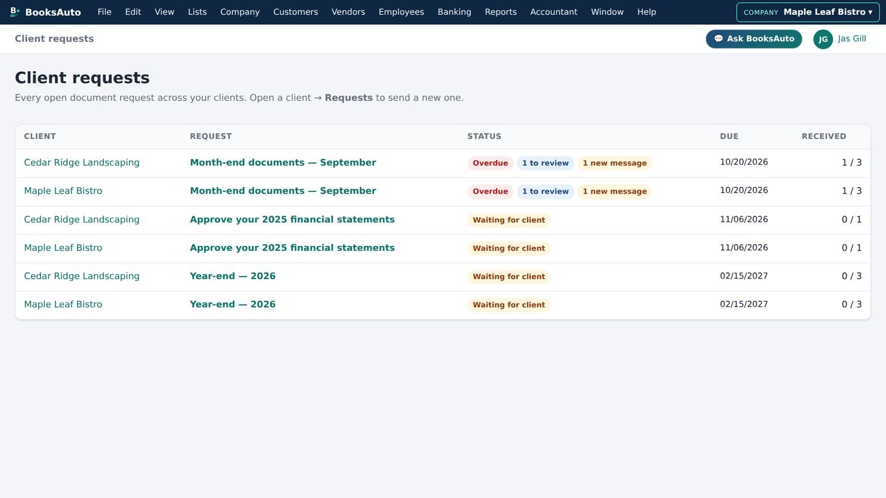Open Maple Leaf Bistro month-end documents — September request
The height and width of the screenshot is (498, 886).
[283, 191]
